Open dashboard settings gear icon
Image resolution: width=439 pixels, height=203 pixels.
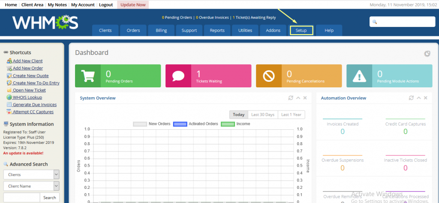coord(427,54)
